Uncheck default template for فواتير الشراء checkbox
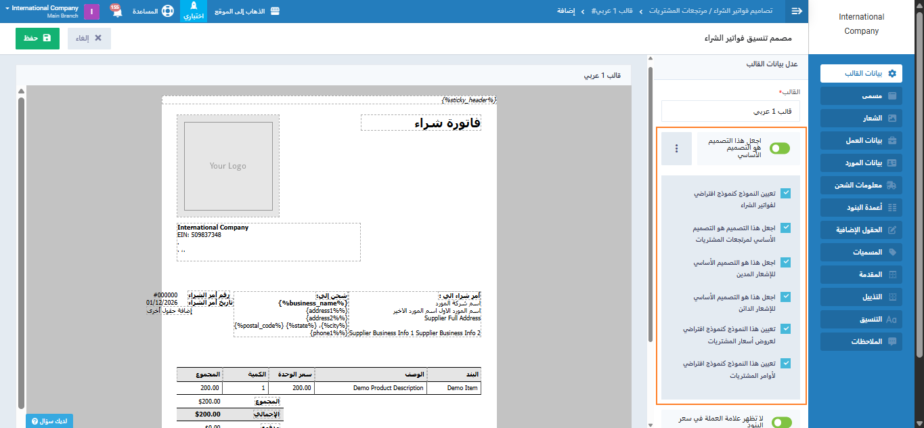Viewport: 924px width, 428px height. point(786,193)
